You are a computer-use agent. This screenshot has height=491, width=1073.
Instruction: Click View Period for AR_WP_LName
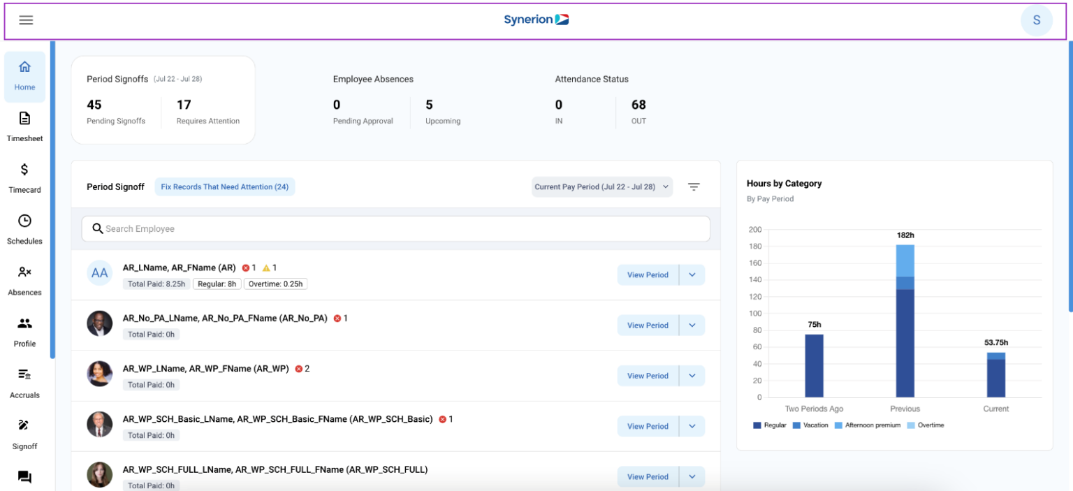[x=647, y=375]
